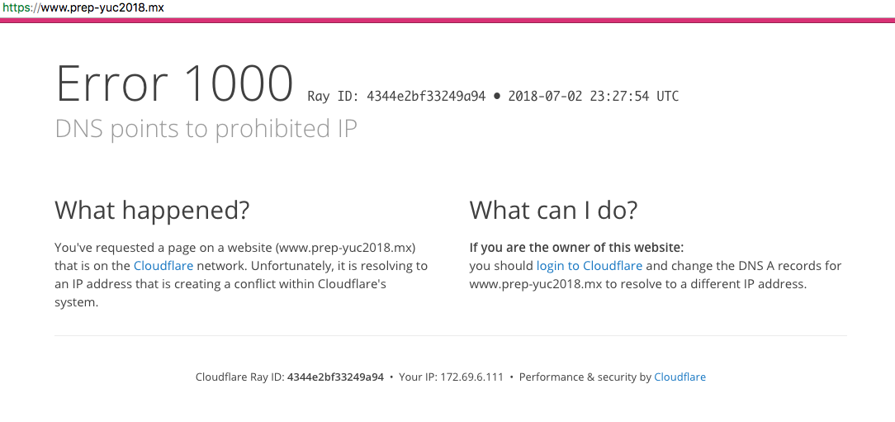Click the "Cloudflare Ray ID:" footer label
Viewport: 895px width, 422px height.
(x=239, y=377)
